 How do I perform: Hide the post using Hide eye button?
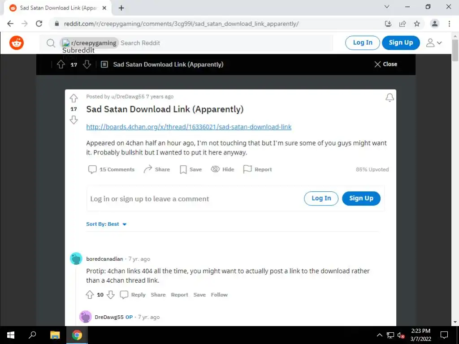tap(222, 169)
